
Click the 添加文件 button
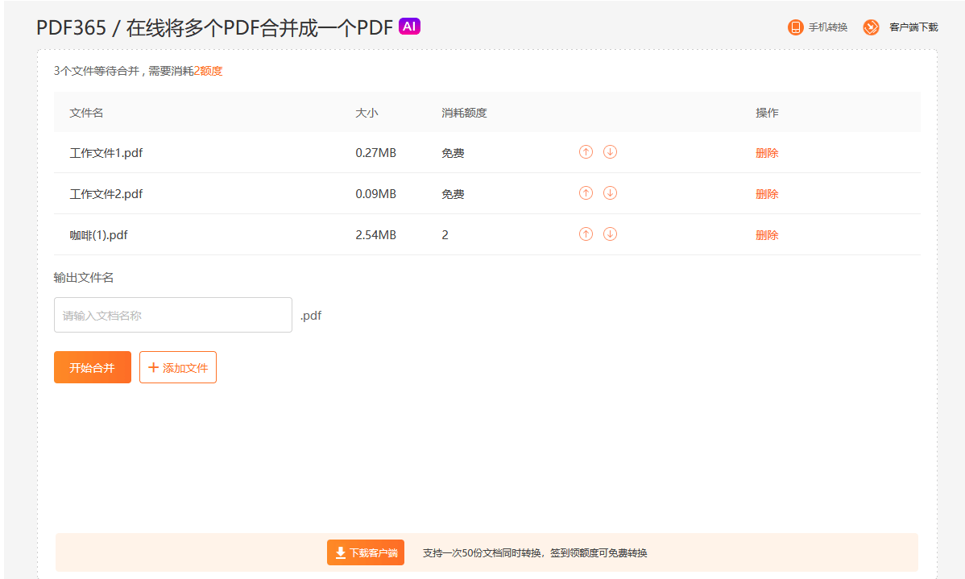point(178,367)
